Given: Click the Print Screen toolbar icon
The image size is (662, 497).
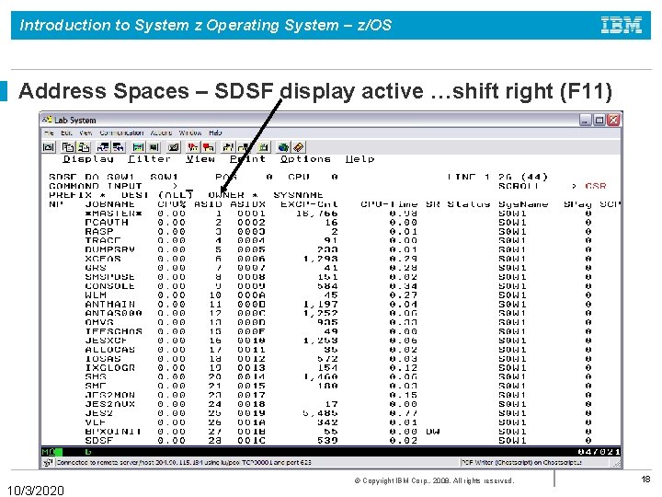Looking at the screenshot, I should (49, 147).
